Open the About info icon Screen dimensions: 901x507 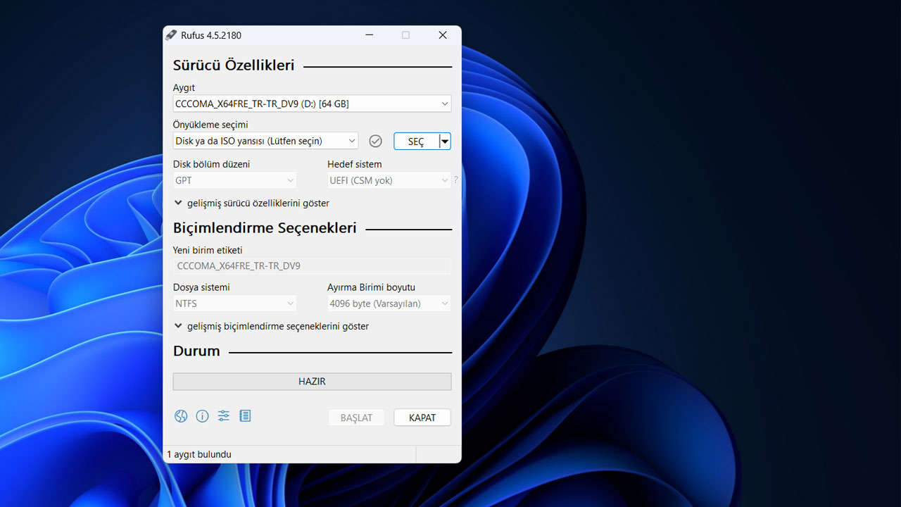202,416
